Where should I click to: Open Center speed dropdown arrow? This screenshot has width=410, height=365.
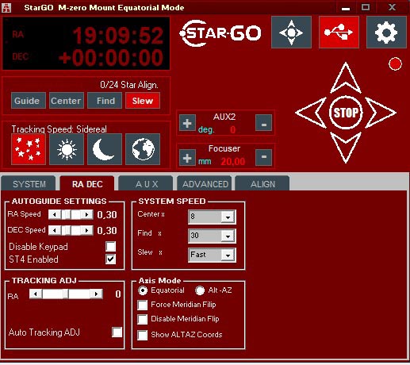228,217
